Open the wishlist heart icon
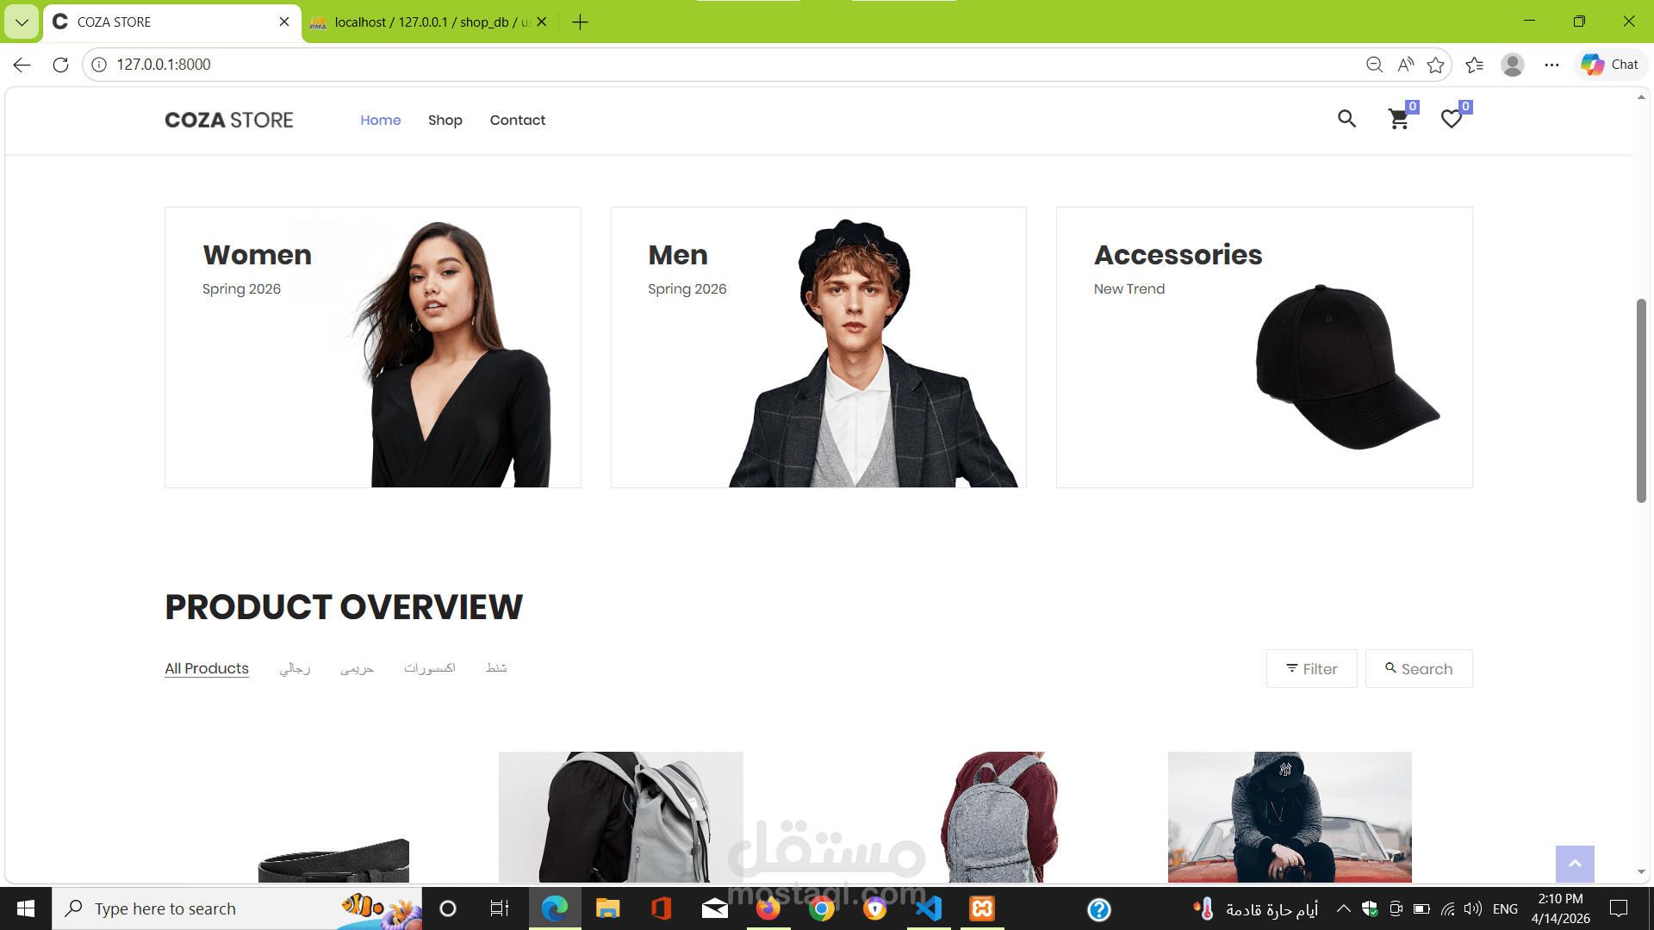This screenshot has height=930, width=1654. point(1452,119)
